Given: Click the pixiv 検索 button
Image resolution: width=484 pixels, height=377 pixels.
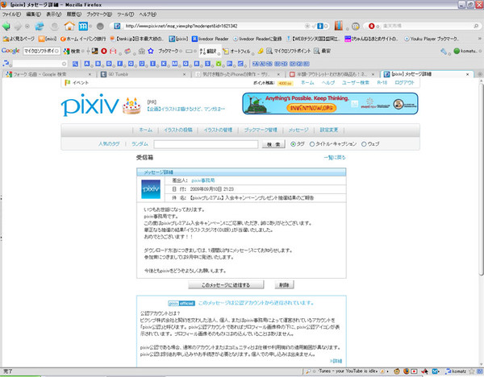Looking at the screenshot, I should point(273,144).
